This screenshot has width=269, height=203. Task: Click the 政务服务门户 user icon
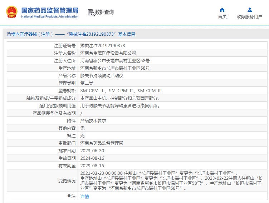(250, 10)
